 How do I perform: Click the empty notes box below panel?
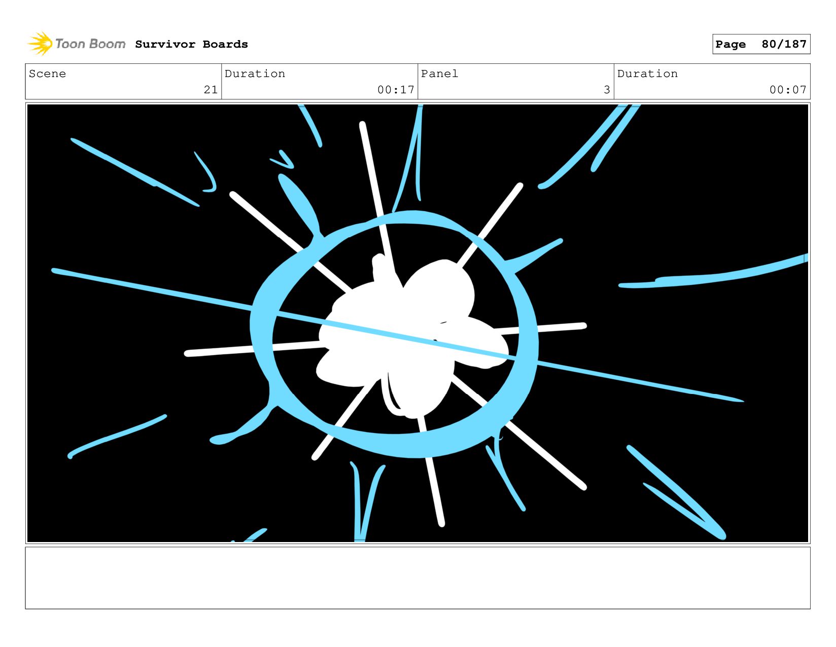[x=417, y=578]
